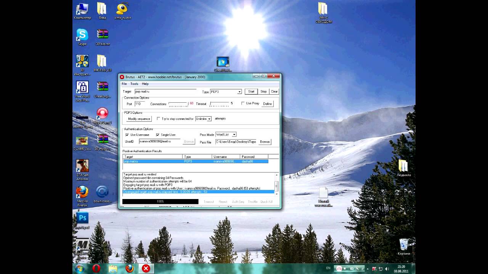Select the Корзина recycle bin
The width and height of the screenshot is (488, 274).
tap(404, 247)
